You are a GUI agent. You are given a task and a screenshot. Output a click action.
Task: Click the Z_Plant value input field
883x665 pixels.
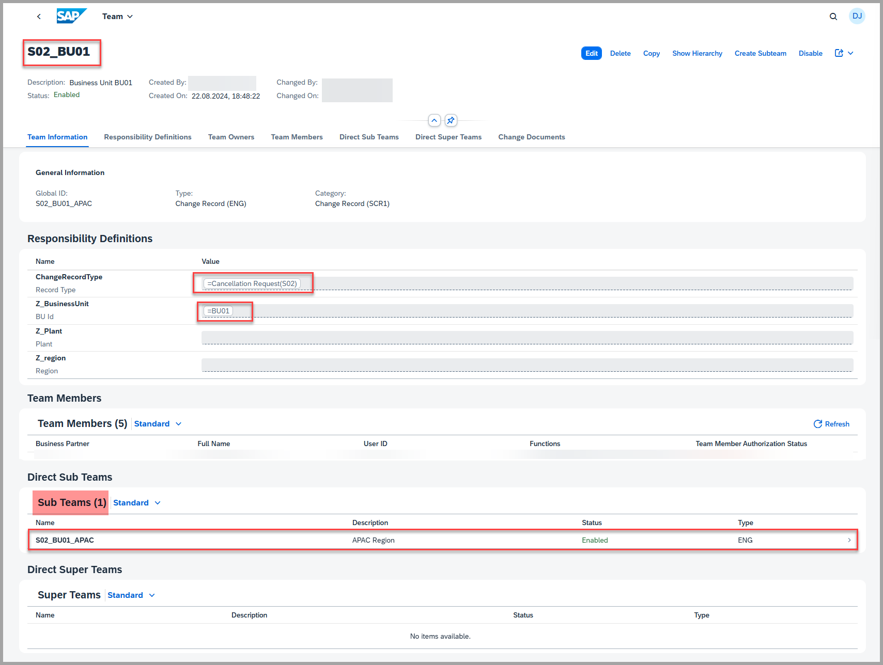(527, 338)
